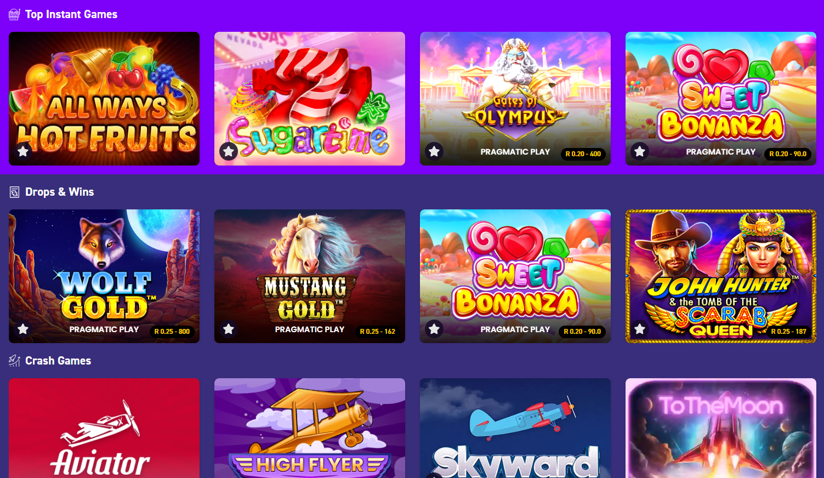Open the High Flyer game tile

[310, 428]
